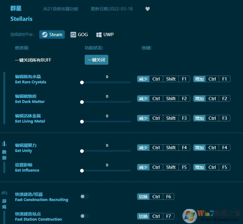Select the Steam platform tab
The width and height of the screenshot is (243, 224).
(x=52, y=34)
